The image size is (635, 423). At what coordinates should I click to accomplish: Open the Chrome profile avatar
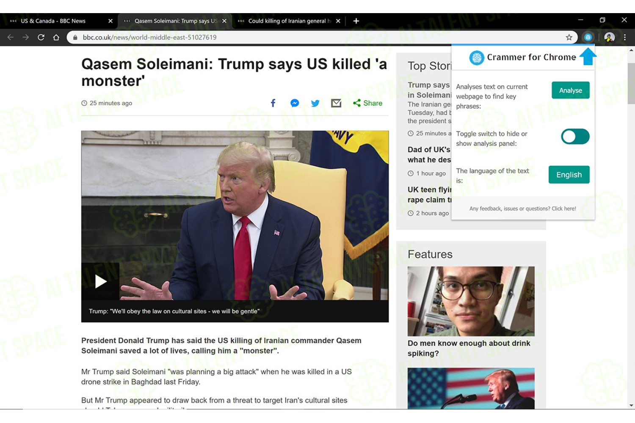coord(609,37)
